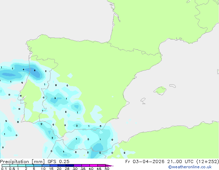Click the 30 to 35 mm purple swatch
Viewport: 219px width, 170px height.
tap(77, 165)
